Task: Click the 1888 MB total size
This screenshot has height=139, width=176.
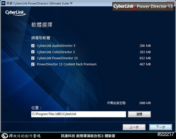Action: click(145, 103)
